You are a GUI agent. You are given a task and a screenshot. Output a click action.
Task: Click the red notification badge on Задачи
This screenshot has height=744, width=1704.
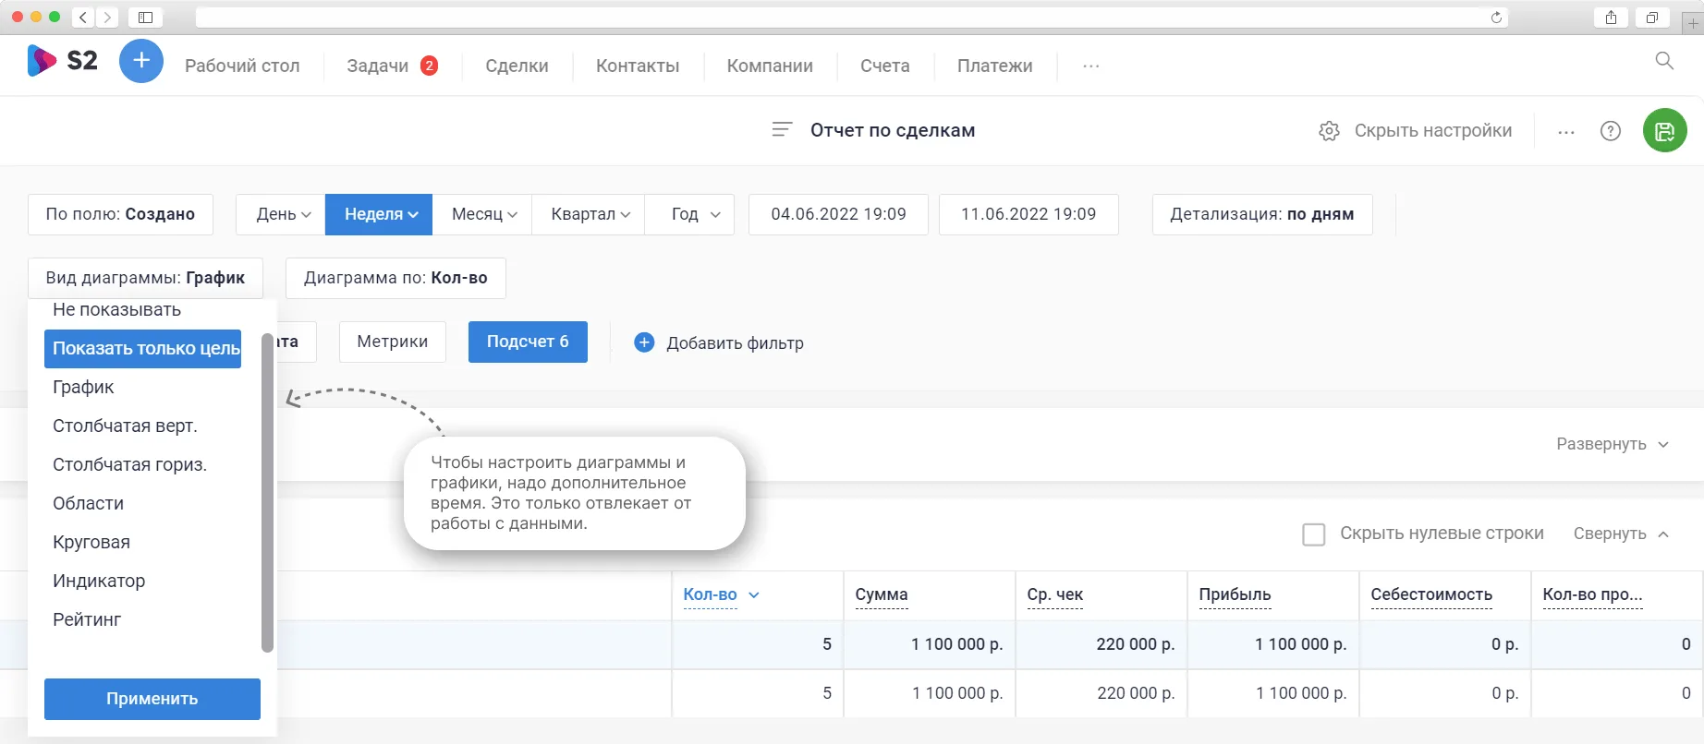[x=429, y=66]
